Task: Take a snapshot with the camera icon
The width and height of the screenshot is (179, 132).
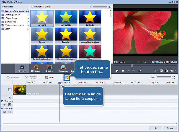Action: pos(166,71)
